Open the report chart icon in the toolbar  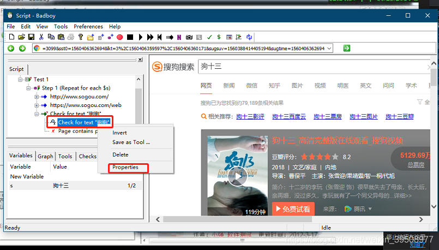point(239,37)
